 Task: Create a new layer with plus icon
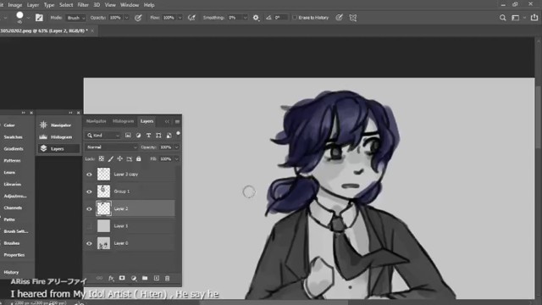[x=156, y=278]
